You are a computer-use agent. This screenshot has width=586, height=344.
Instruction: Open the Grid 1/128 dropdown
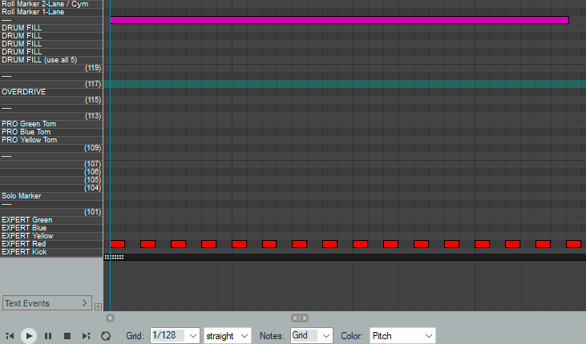point(174,336)
